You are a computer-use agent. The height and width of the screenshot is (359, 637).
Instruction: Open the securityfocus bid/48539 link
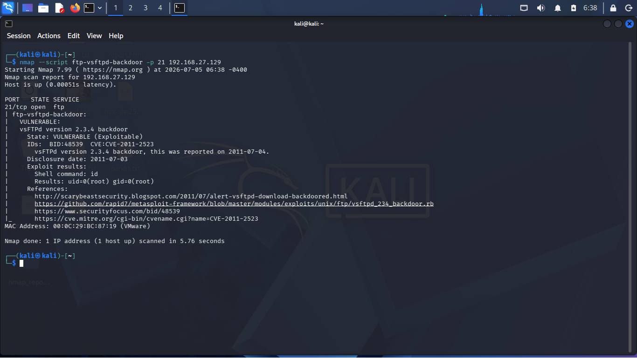pos(107,211)
